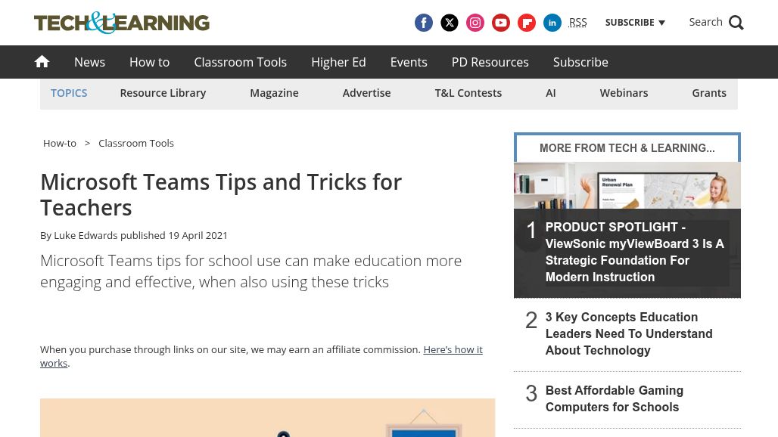The width and height of the screenshot is (778, 437).
Task: Click the article hero image
Action: [x=267, y=417]
